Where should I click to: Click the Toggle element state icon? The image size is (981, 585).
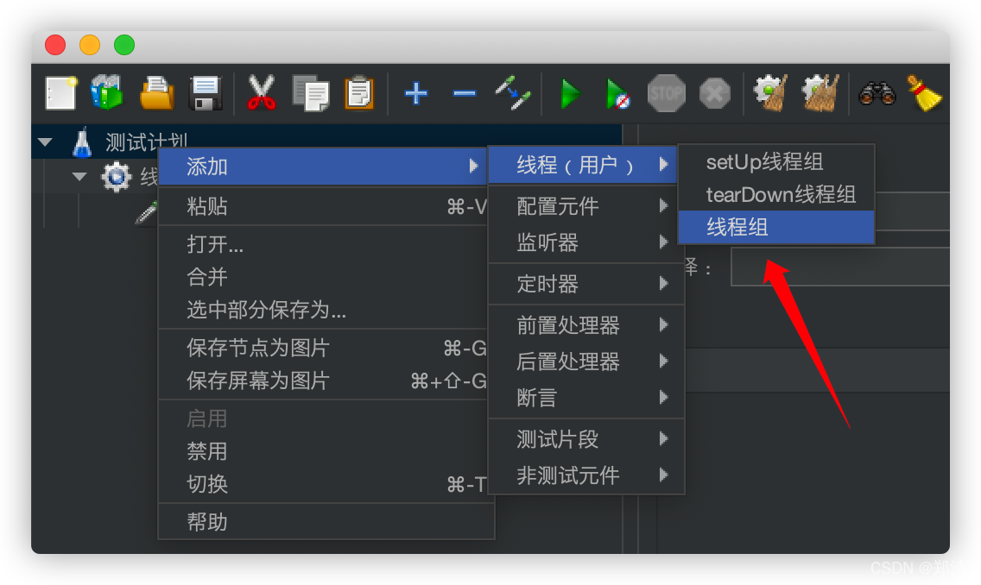click(513, 93)
